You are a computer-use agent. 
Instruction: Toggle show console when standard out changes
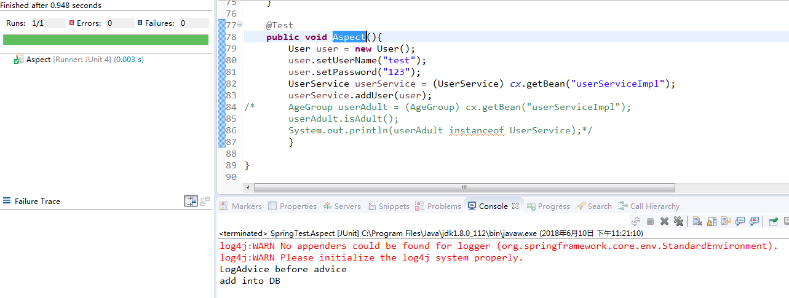[x=740, y=221]
